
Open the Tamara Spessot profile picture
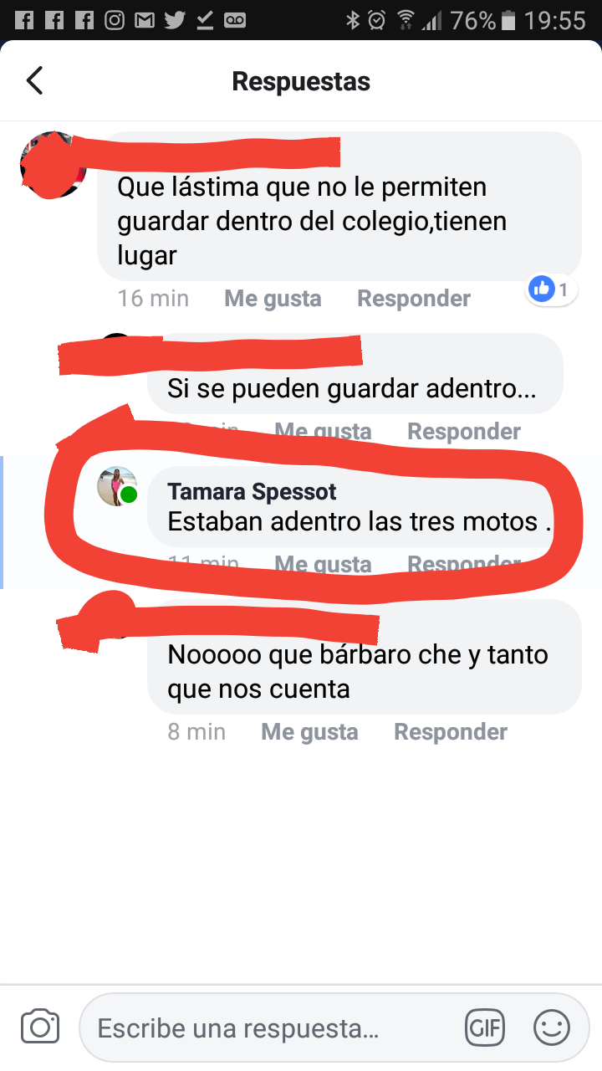[x=117, y=486]
